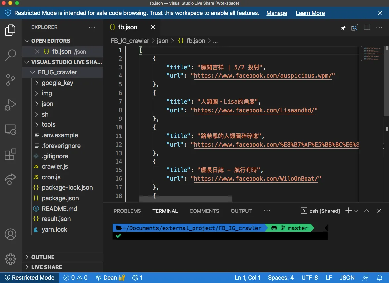Switch to the COMMENTS panel tab
The height and width of the screenshot is (283, 389).
[x=204, y=211]
